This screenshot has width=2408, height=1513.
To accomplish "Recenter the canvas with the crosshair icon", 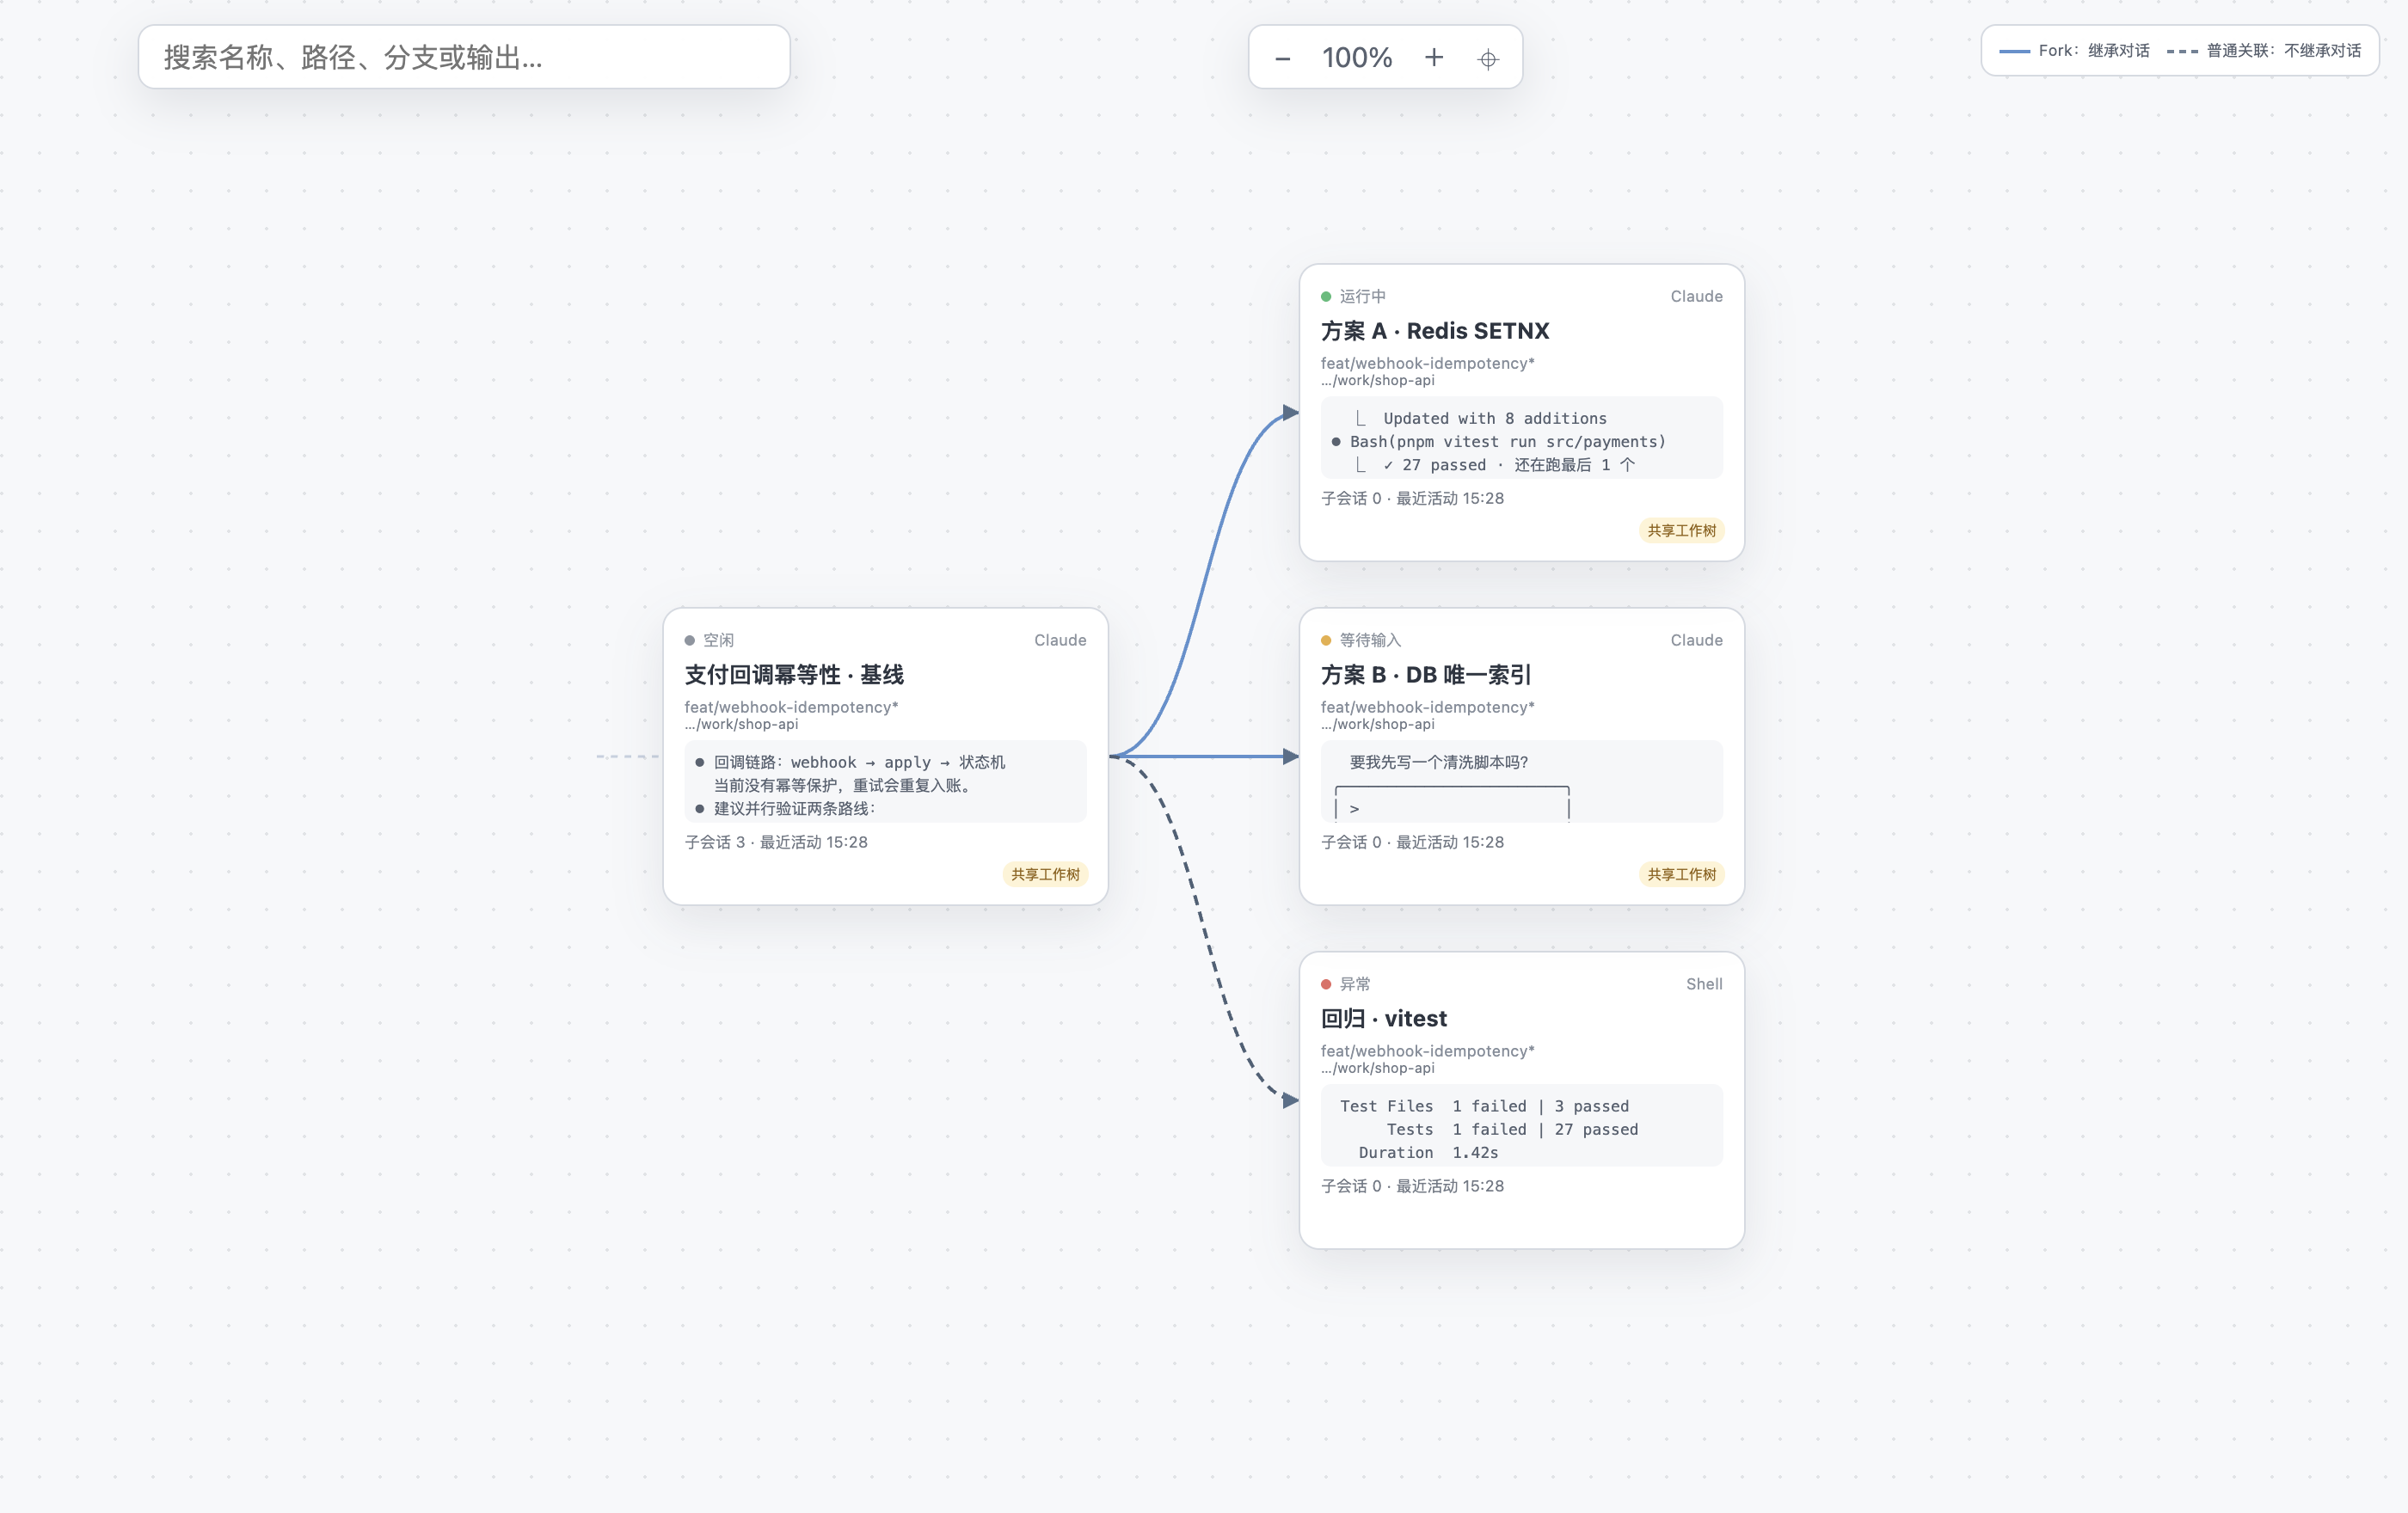I will click(x=1488, y=59).
